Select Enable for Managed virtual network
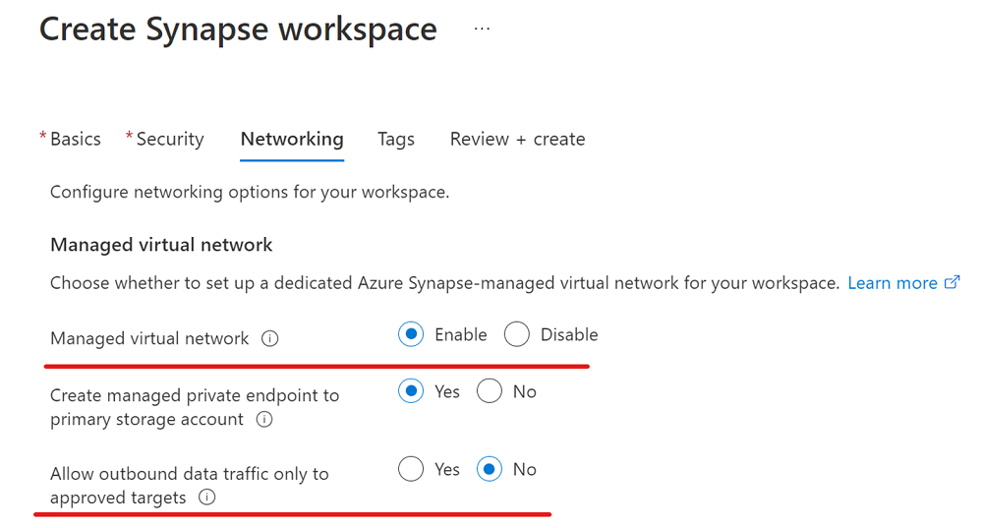 [x=412, y=335]
